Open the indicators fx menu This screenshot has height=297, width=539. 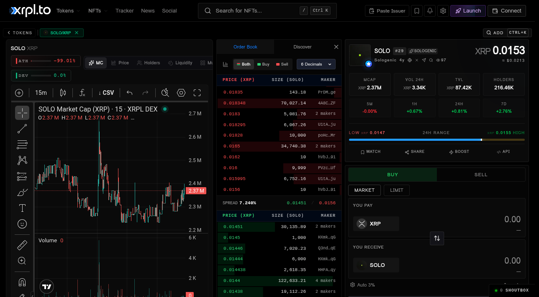click(x=82, y=93)
